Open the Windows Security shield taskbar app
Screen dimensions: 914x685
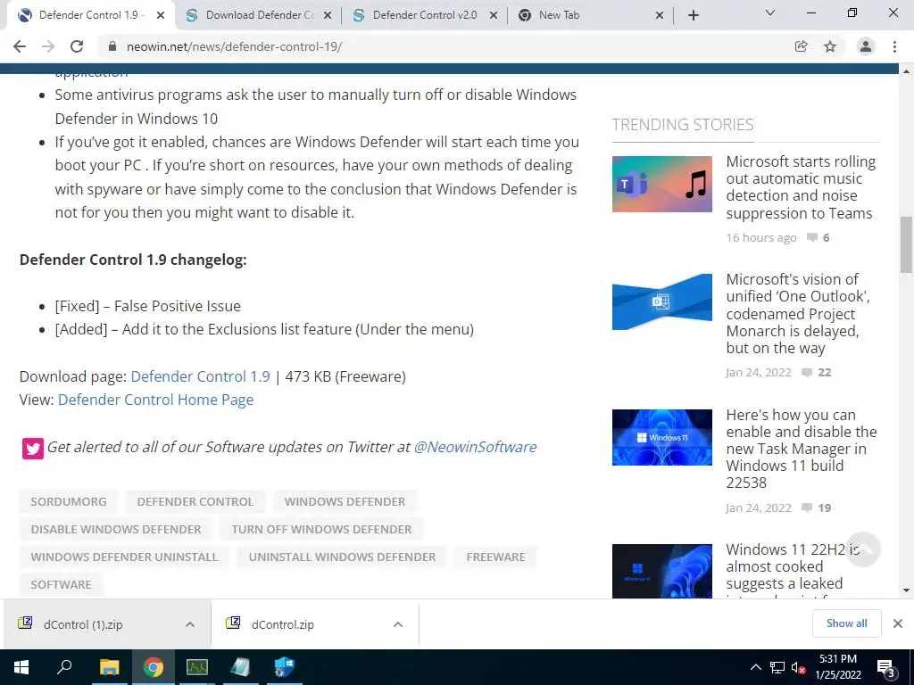(285, 667)
